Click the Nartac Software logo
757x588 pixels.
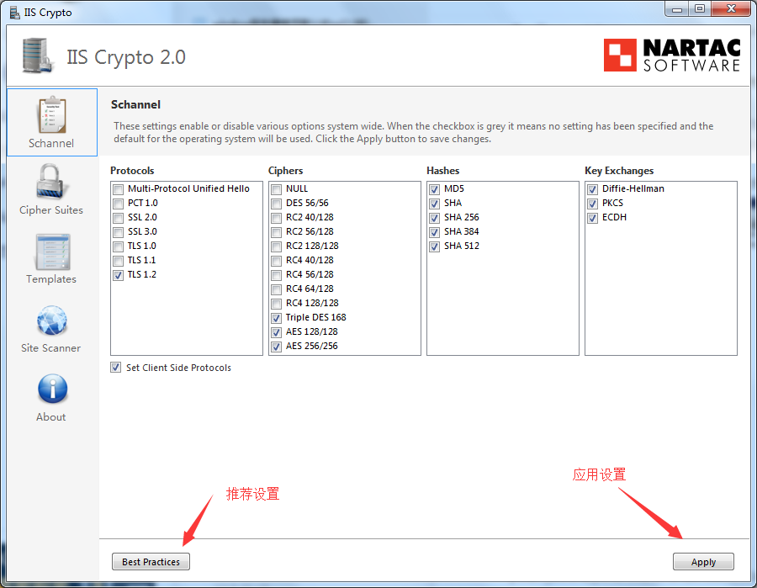pyautogui.click(x=671, y=55)
